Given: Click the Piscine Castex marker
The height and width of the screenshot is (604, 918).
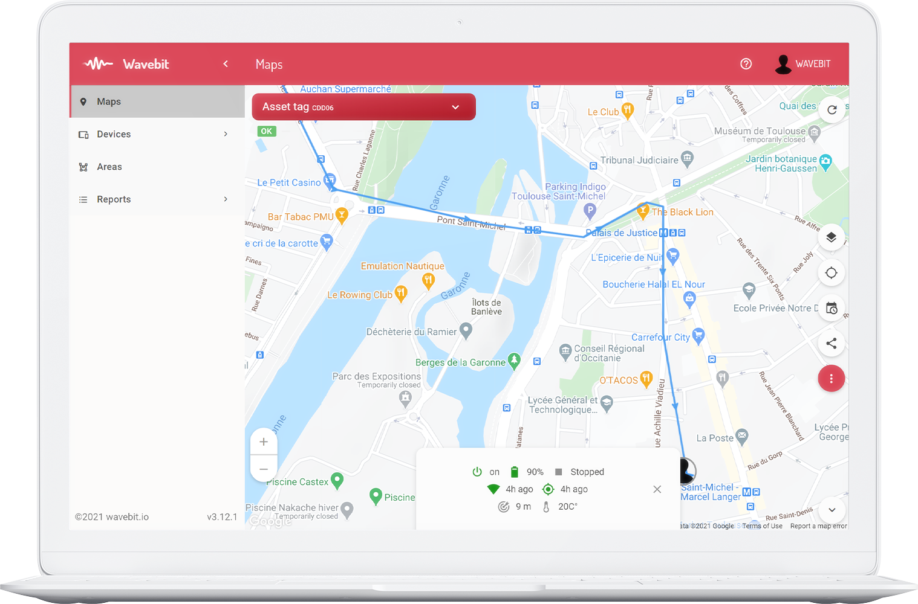Looking at the screenshot, I should click(337, 481).
